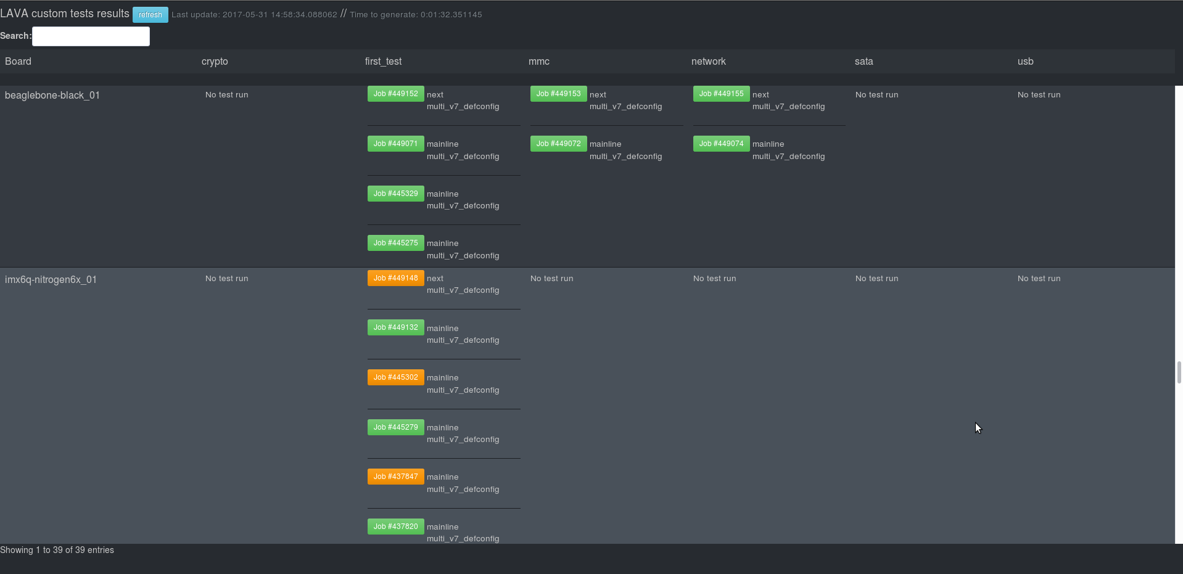The width and height of the screenshot is (1183, 574).
Task: Click the refresh button
Action: point(150,15)
